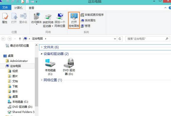
Task: Click 这台电脑 in address bar
Action: click(38, 38)
